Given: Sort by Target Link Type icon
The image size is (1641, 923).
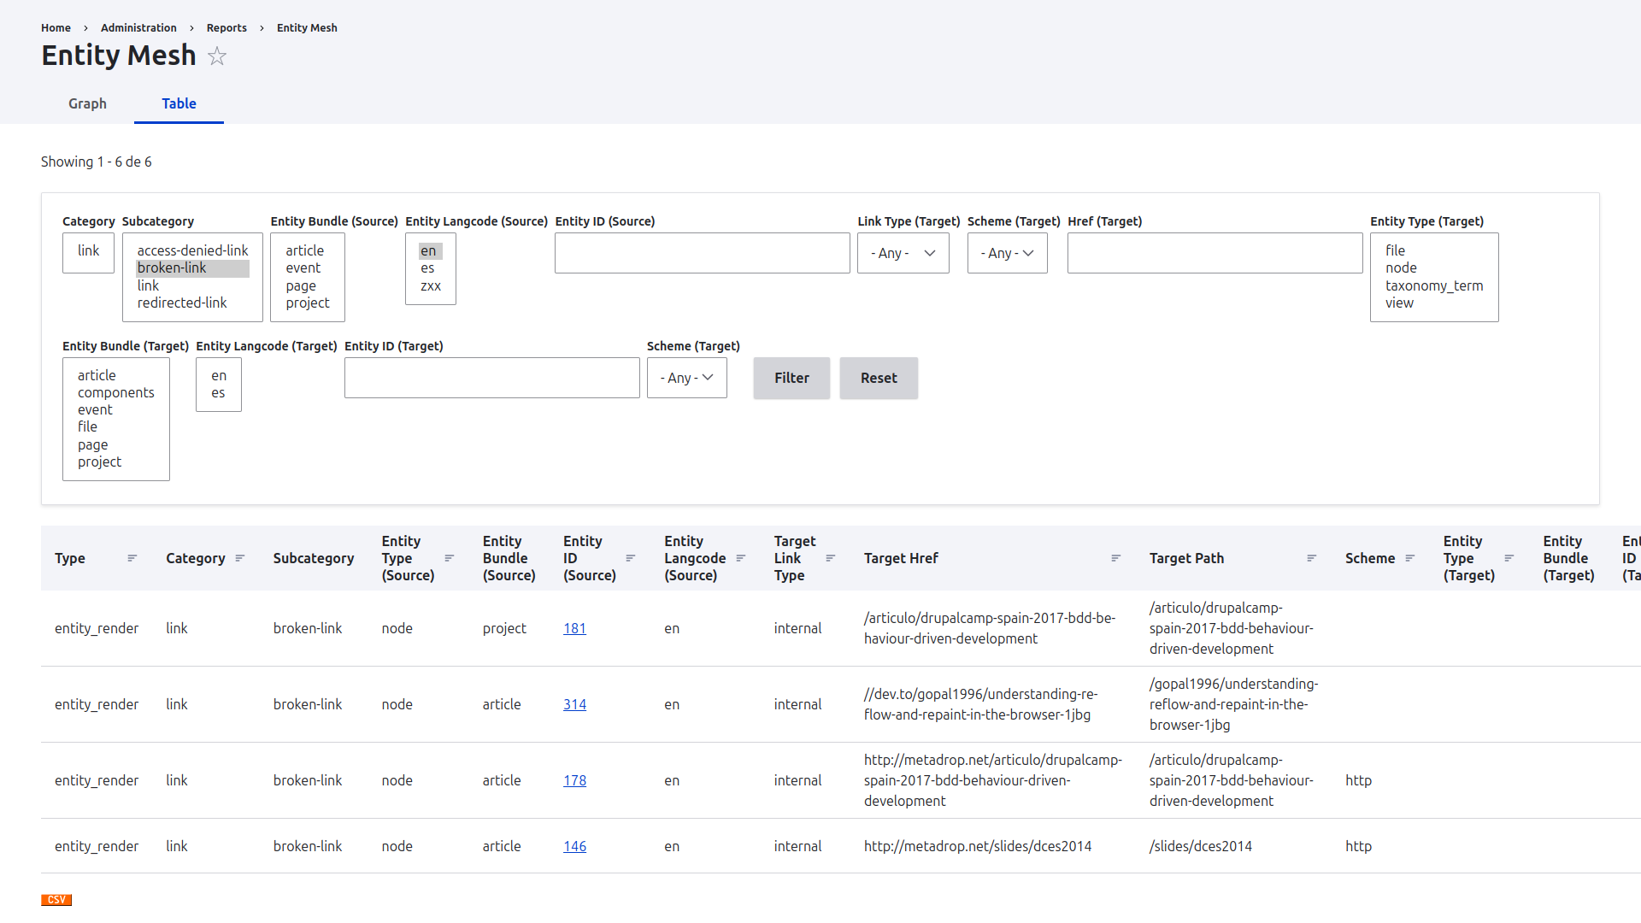Looking at the screenshot, I should [831, 558].
